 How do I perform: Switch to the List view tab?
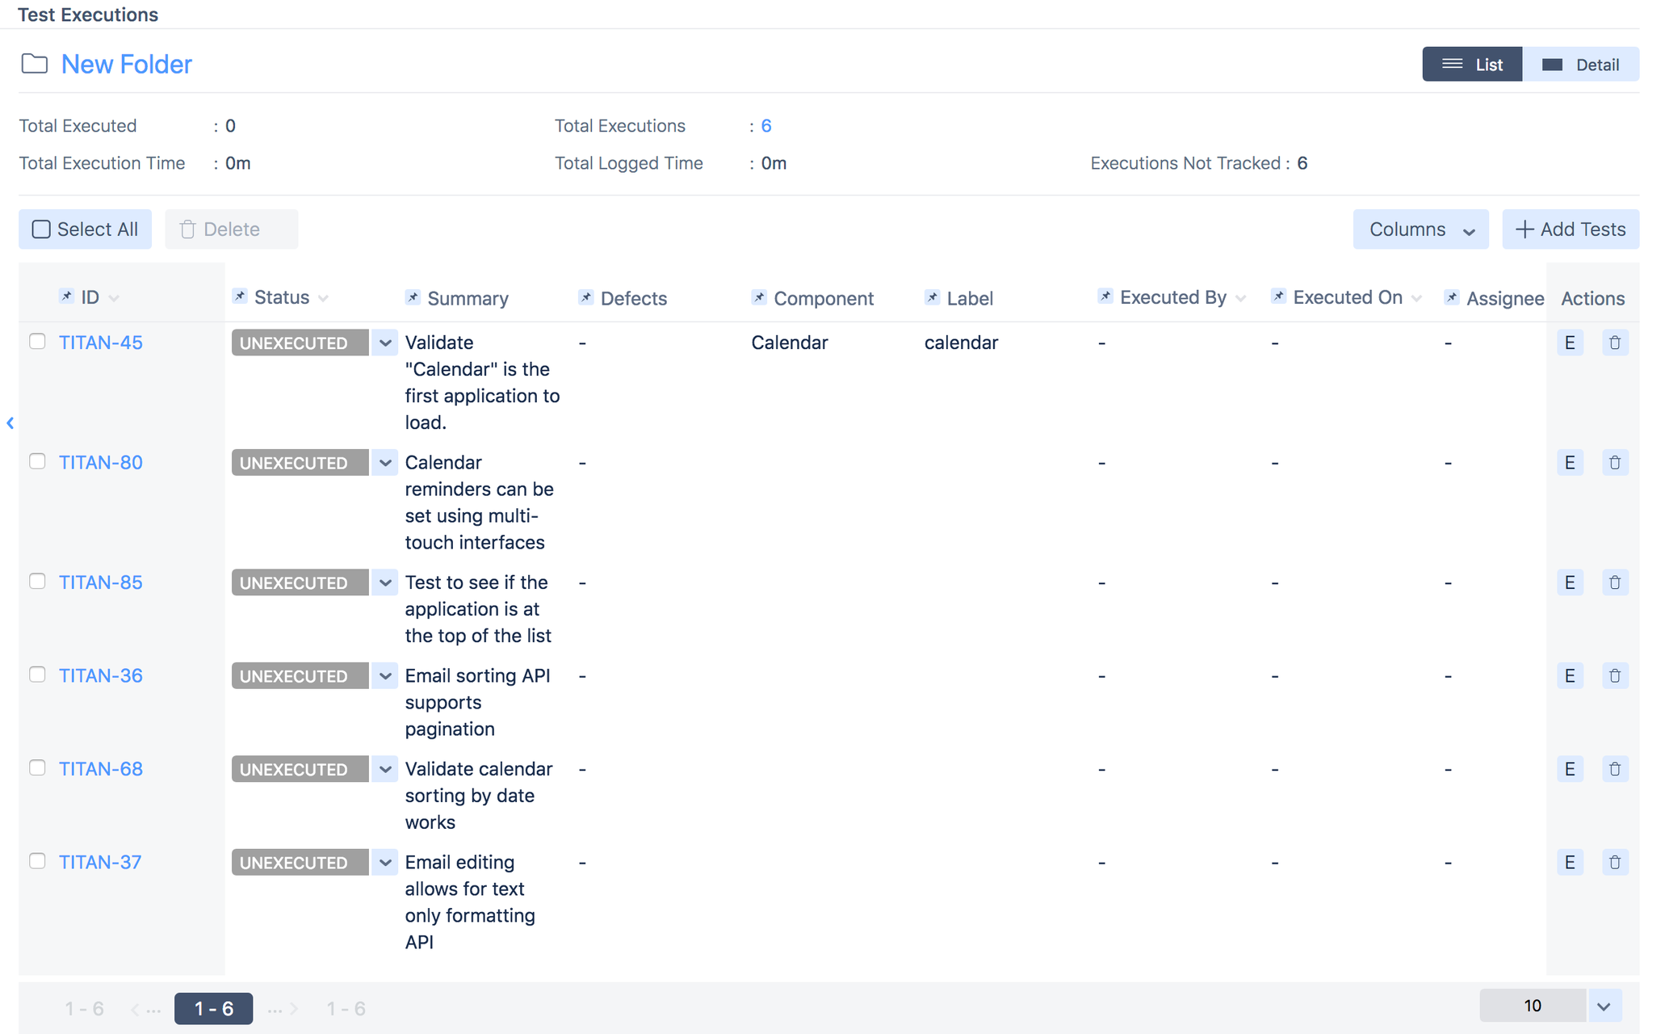point(1472,64)
